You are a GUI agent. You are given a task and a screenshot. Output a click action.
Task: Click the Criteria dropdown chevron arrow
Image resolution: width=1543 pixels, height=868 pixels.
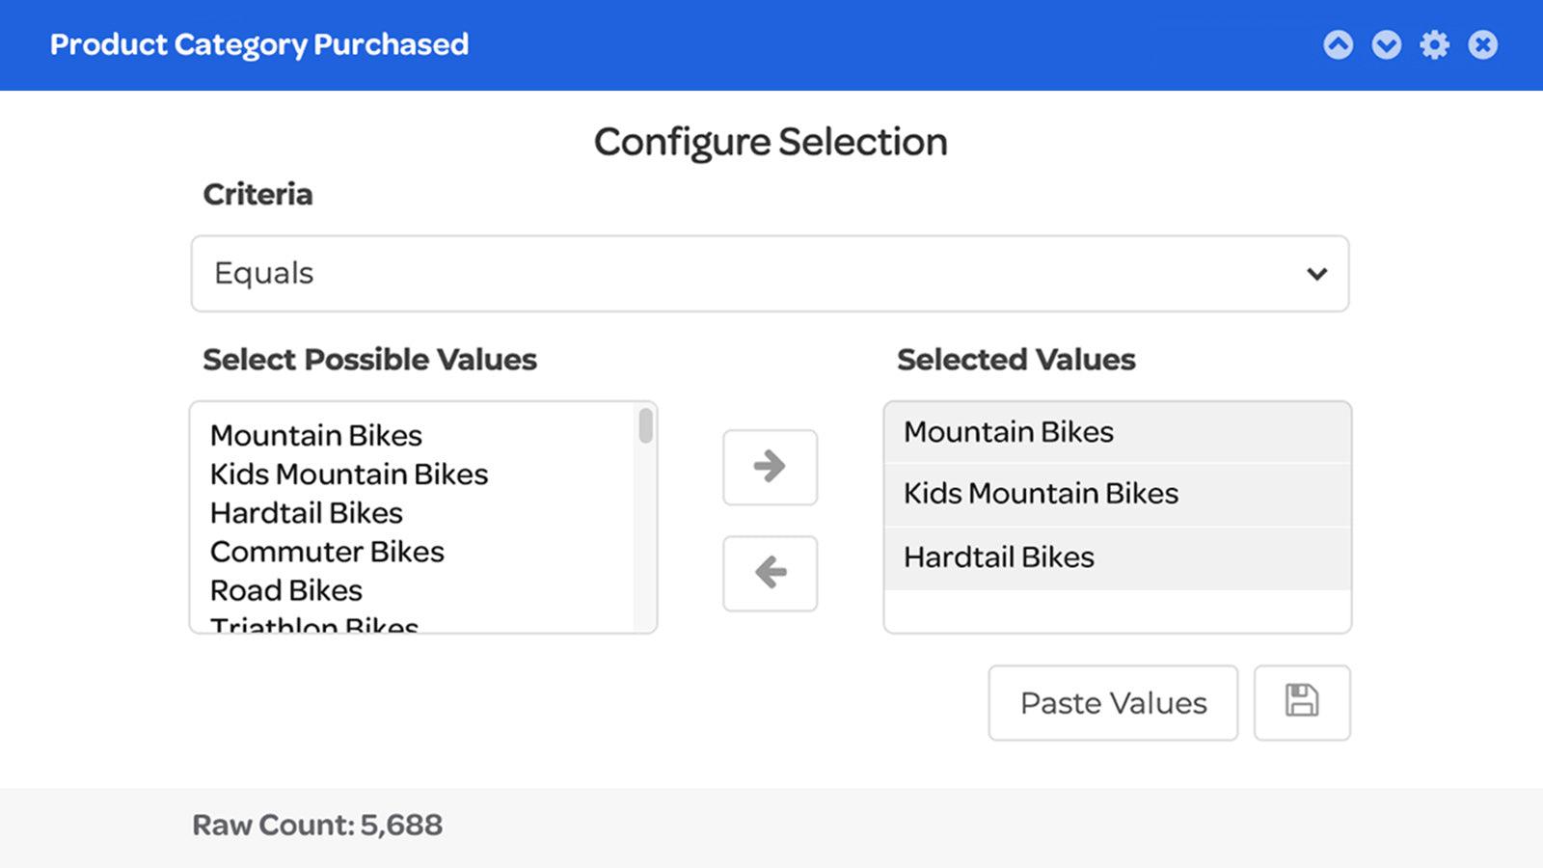tap(1316, 274)
